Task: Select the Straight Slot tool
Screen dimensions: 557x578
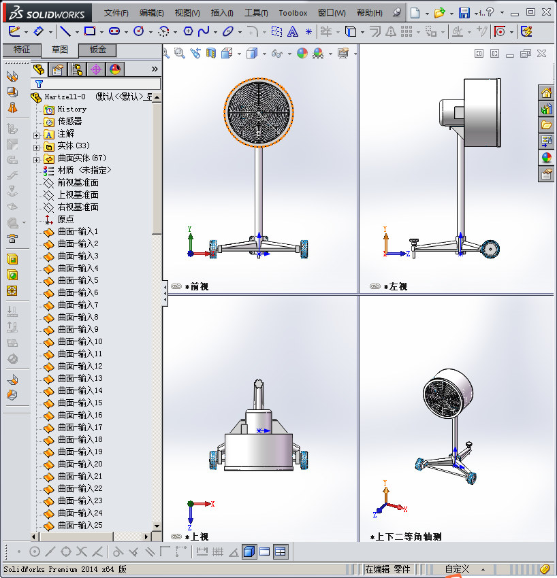Action: [x=114, y=32]
